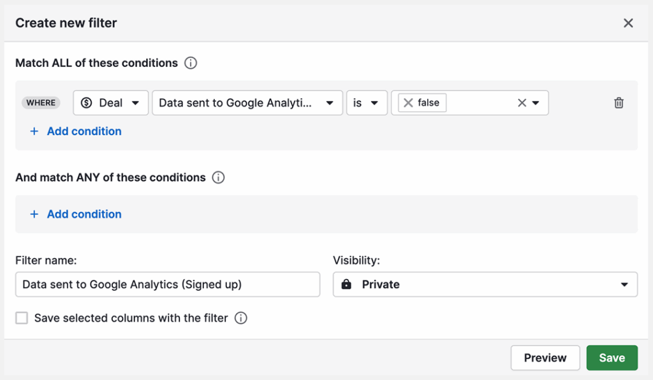
Task: Expand the false value dropdown arrow
Action: pyautogui.click(x=536, y=103)
